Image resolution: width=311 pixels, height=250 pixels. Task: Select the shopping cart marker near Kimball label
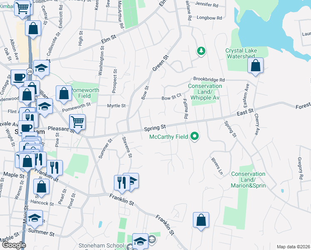[x=22, y=10]
